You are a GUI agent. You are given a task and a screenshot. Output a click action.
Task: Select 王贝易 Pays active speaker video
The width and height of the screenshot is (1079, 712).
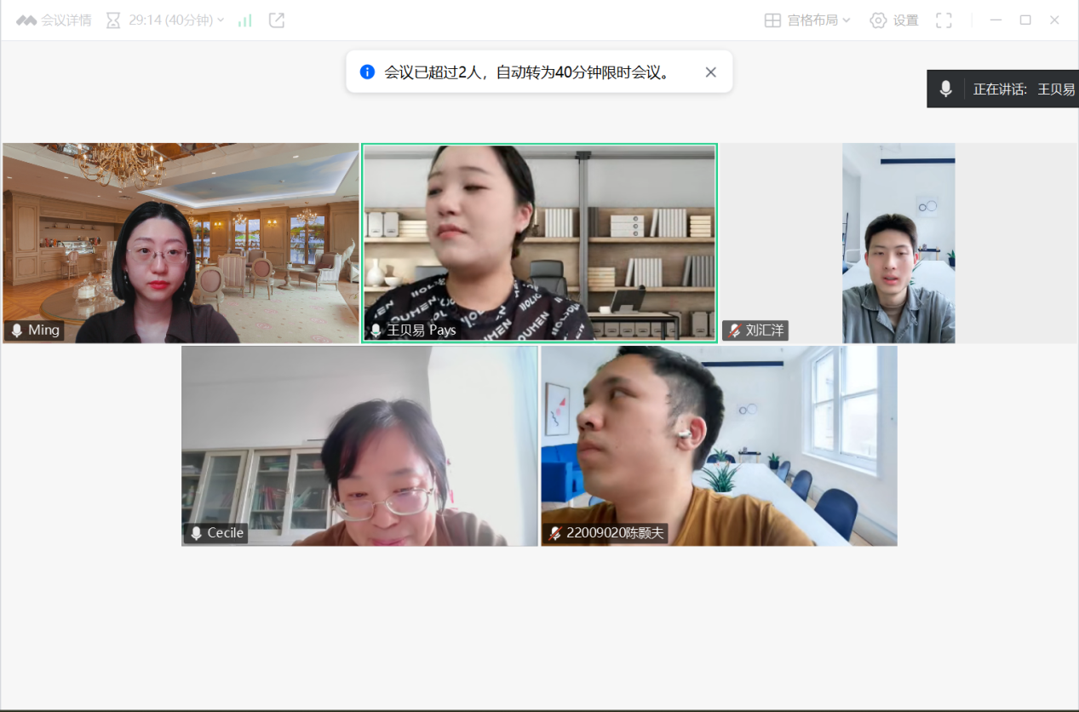click(x=539, y=243)
